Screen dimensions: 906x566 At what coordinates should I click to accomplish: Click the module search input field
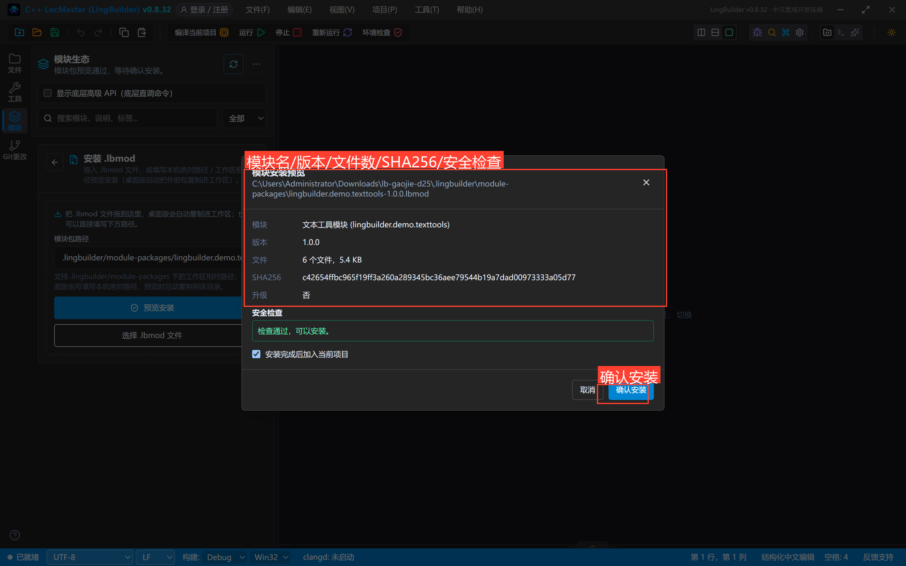coord(127,118)
